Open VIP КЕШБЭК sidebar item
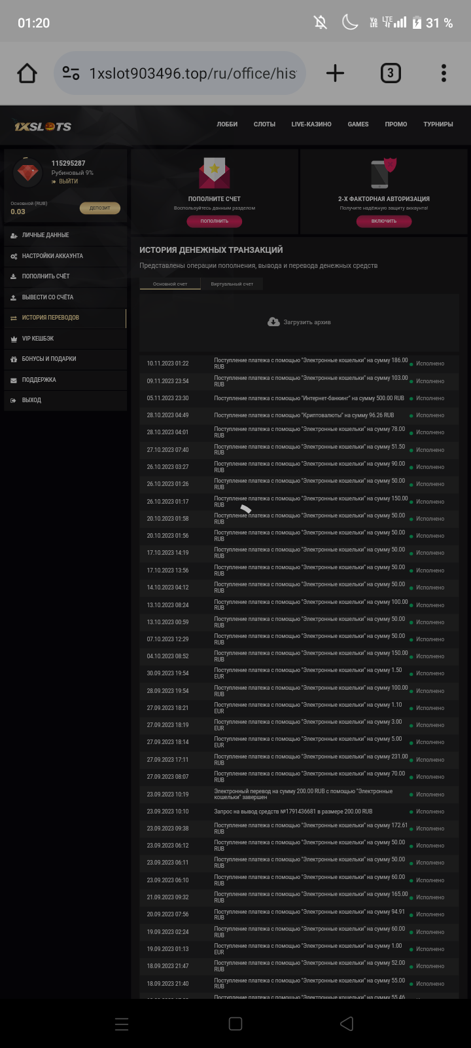This screenshot has height=1048, width=471. [x=38, y=339]
